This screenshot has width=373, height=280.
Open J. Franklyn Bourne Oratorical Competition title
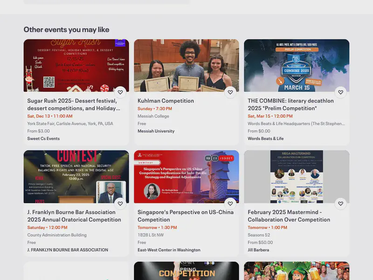[x=74, y=216]
